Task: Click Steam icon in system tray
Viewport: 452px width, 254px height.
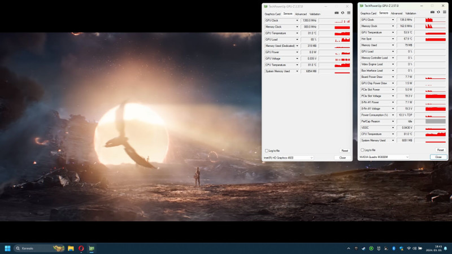Action: click(363, 248)
